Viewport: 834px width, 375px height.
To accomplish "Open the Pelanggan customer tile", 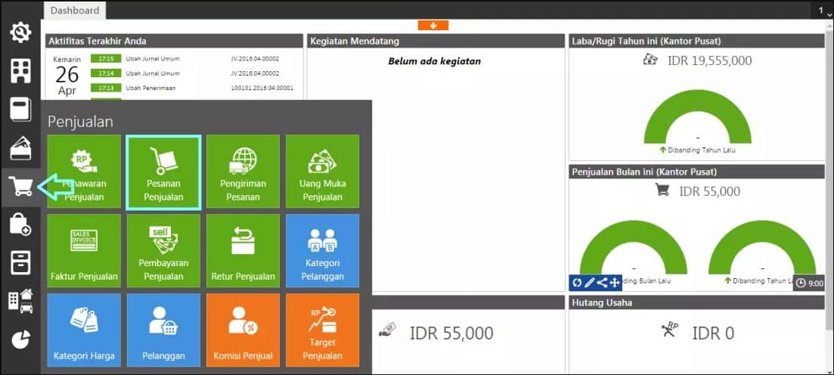I will [x=163, y=330].
